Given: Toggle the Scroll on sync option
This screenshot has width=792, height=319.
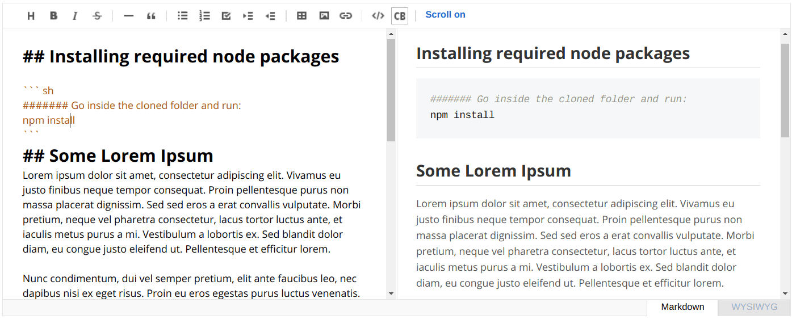Looking at the screenshot, I should (x=445, y=15).
